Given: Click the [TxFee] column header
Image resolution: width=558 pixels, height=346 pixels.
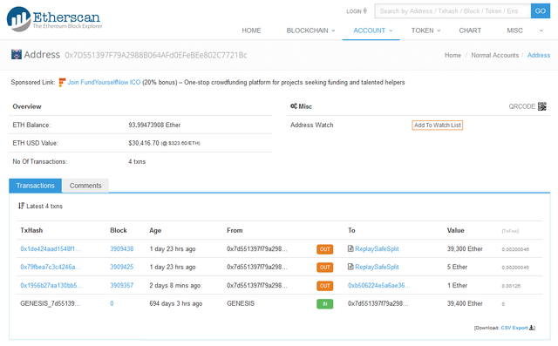Looking at the screenshot, I should click(x=510, y=231).
